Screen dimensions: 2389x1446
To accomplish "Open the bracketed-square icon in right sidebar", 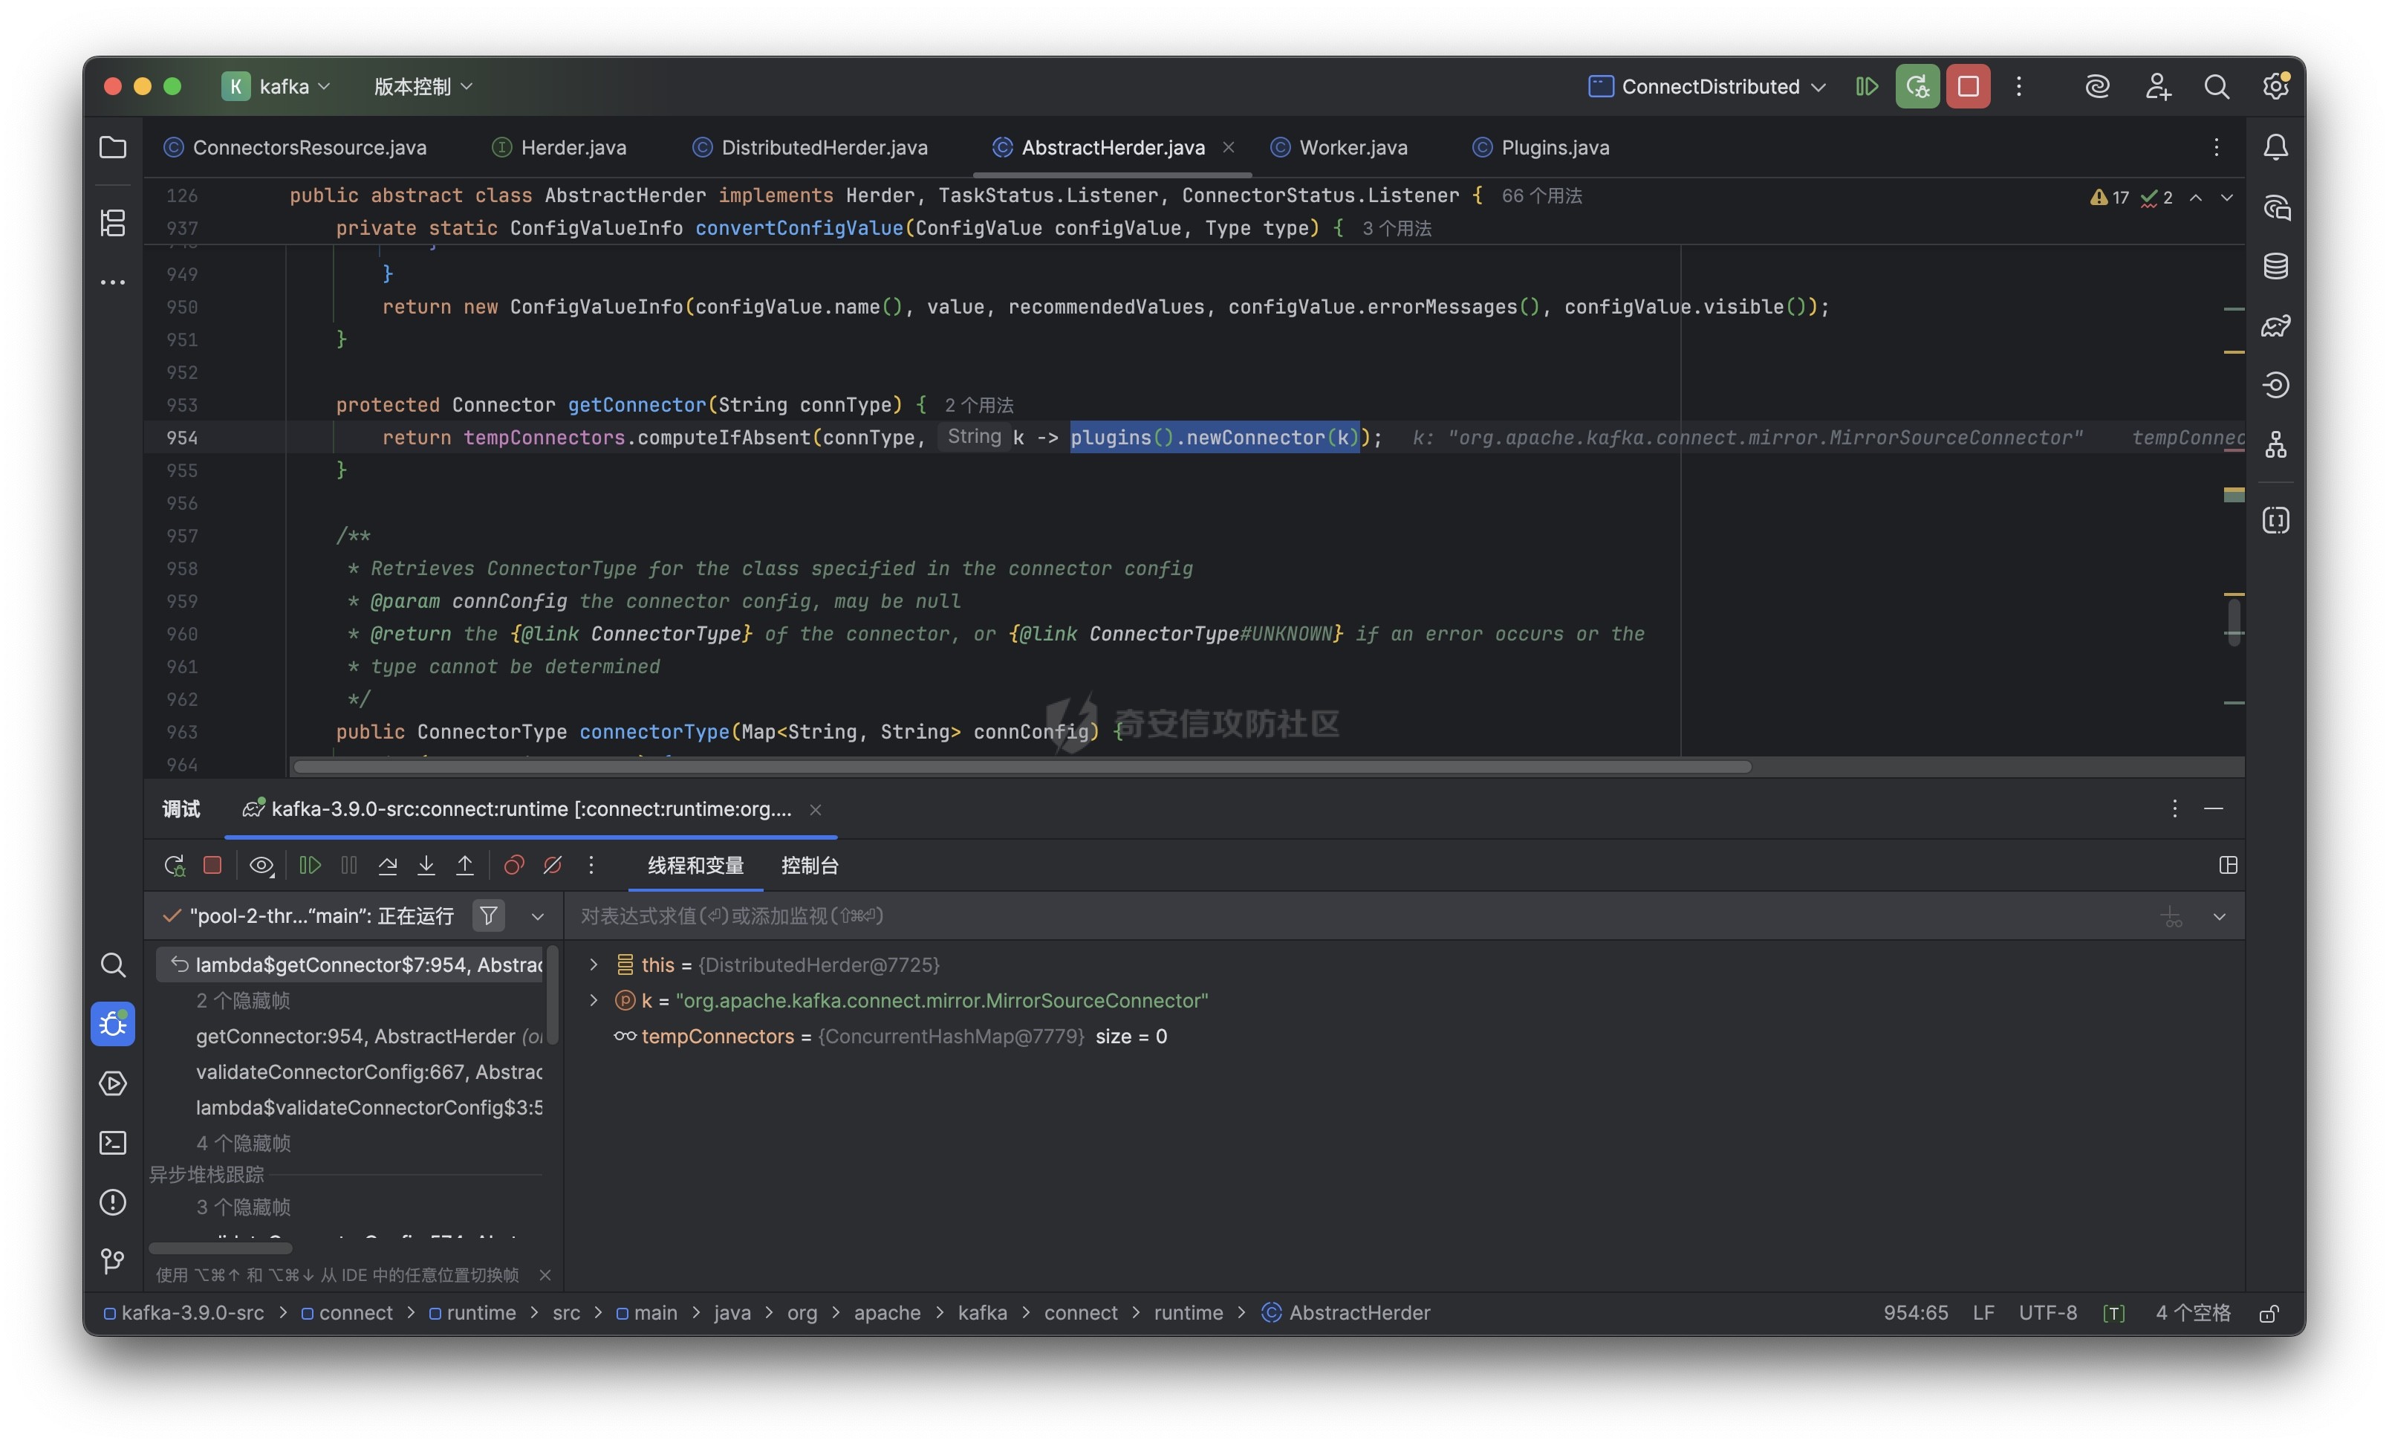I will coord(2275,520).
